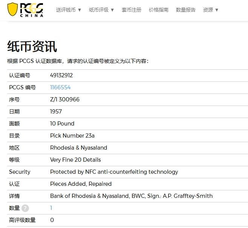Image resolution: width=248 pixels, height=228 pixels.
Task: Select denomination text 10 Pound
Action: pos(62,124)
